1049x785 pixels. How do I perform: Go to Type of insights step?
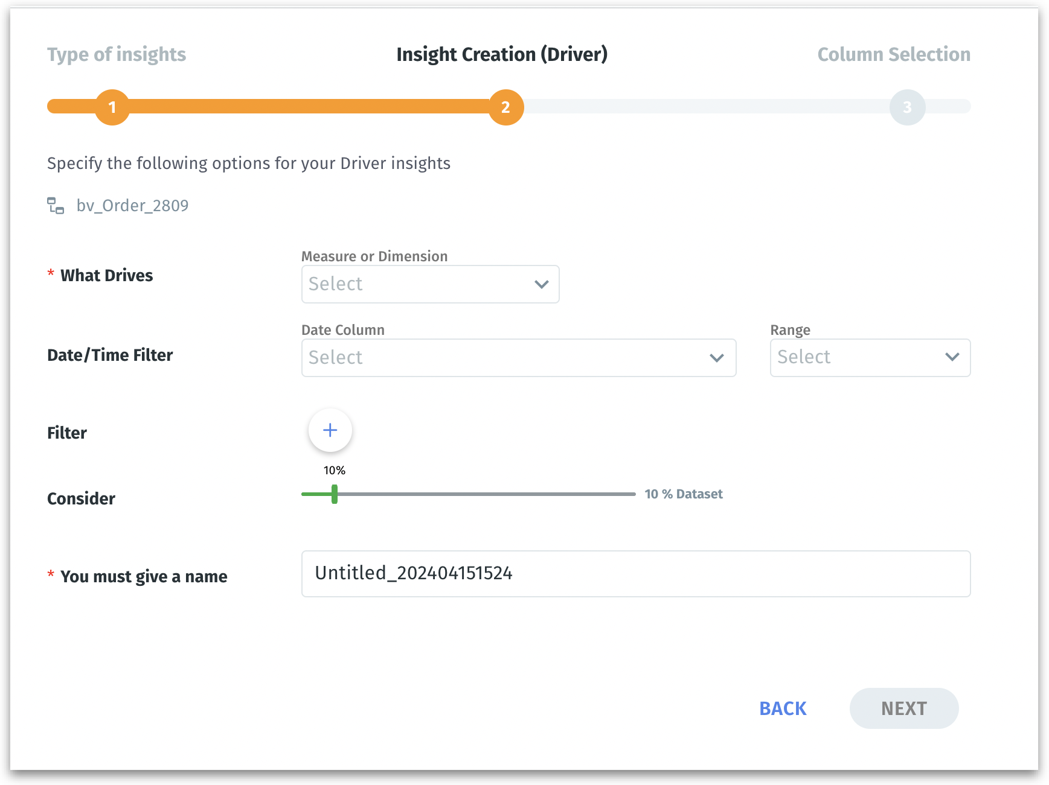click(117, 54)
